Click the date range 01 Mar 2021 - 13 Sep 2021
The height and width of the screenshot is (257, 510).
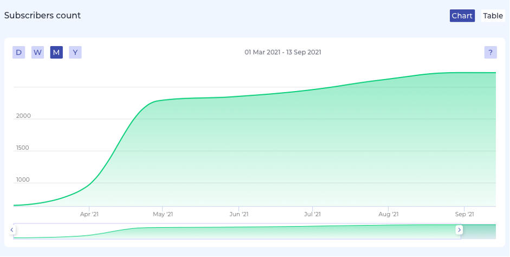pyautogui.click(x=283, y=53)
